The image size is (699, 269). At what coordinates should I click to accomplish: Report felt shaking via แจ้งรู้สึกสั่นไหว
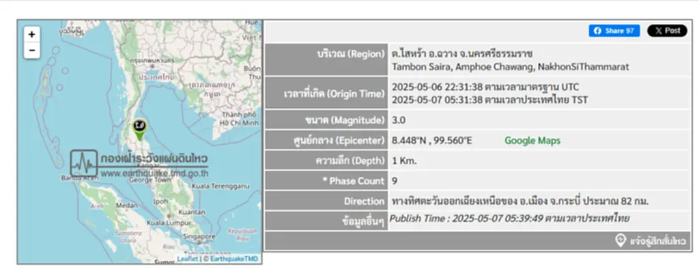657,241
